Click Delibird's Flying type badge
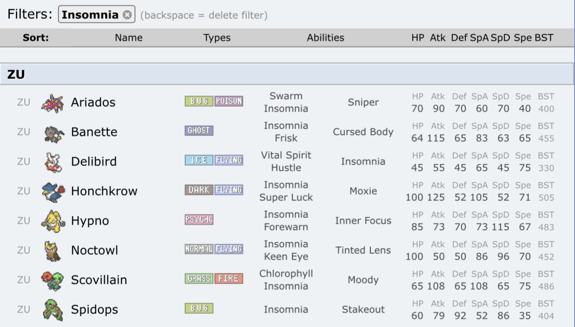This screenshot has height=327, width=575. coord(229,160)
